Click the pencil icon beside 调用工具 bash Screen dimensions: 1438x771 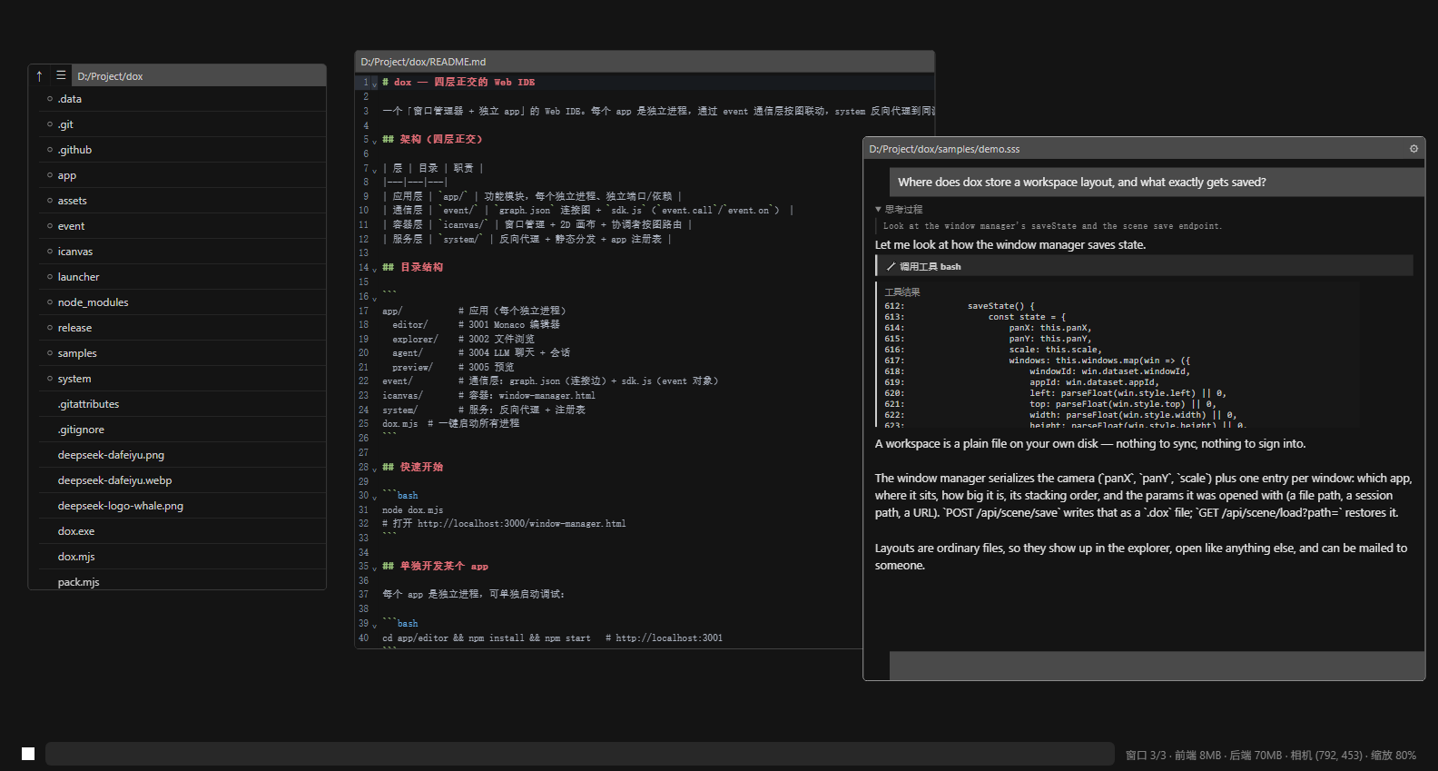(891, 266)
